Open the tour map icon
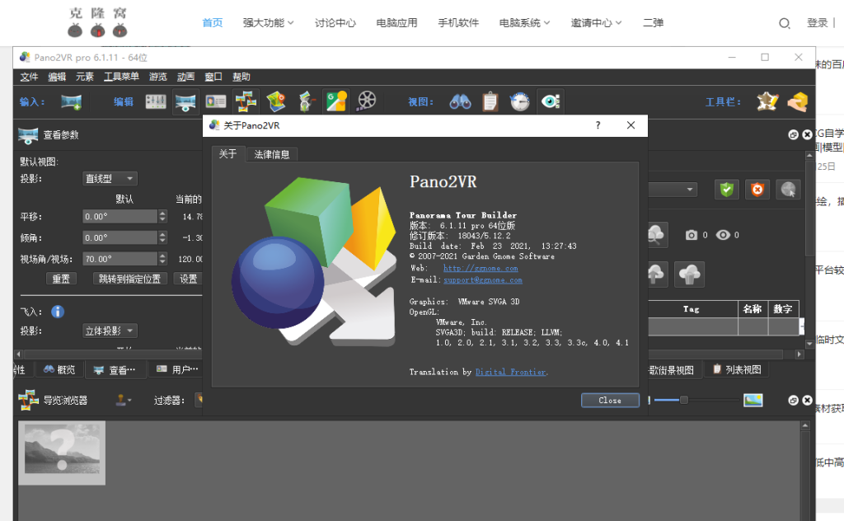This screenshot has width=844, height=521. tap(275, 101)
